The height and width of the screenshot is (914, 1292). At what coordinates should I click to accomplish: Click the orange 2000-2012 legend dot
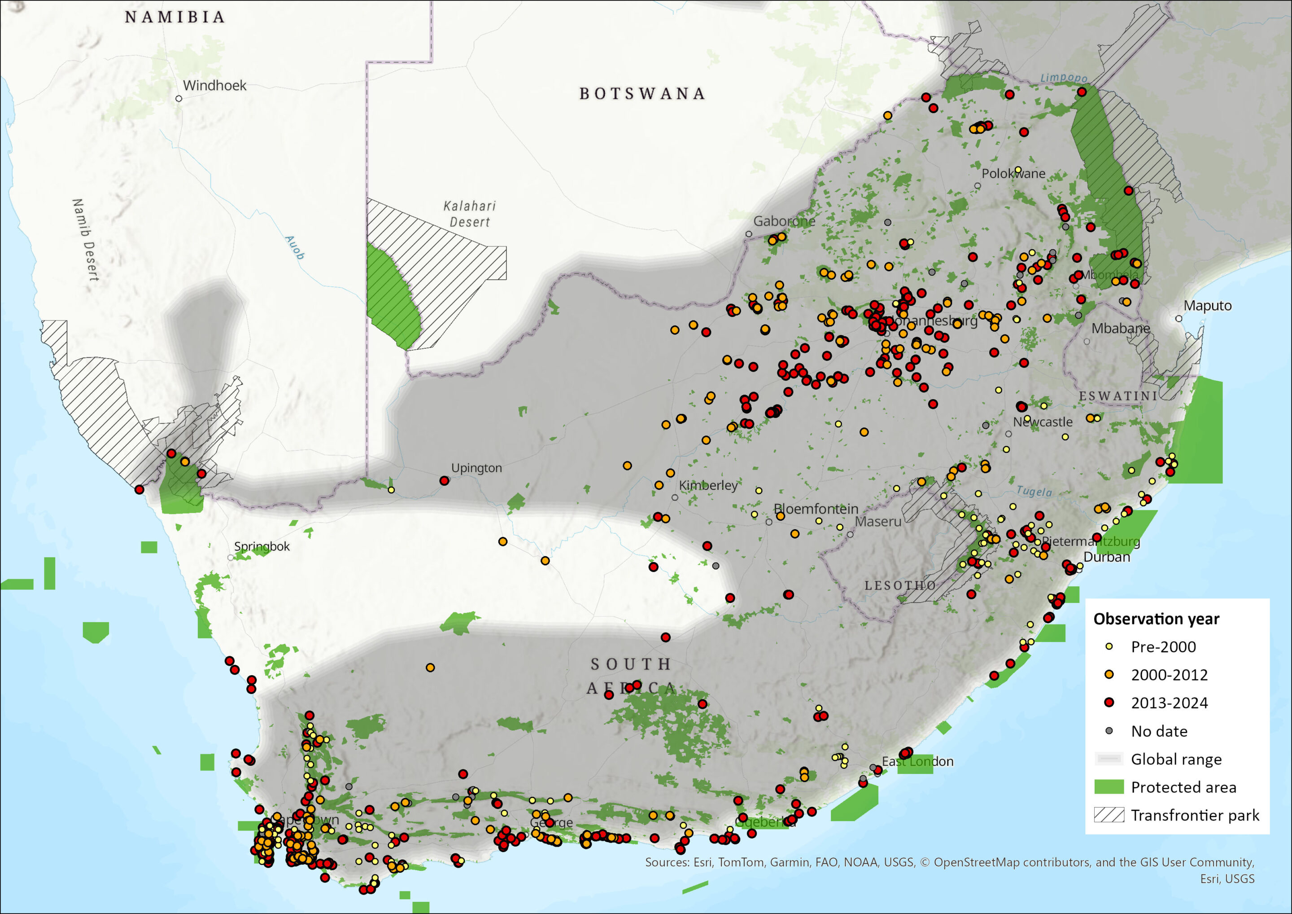pyautogui.click(x=1109, y=675)
